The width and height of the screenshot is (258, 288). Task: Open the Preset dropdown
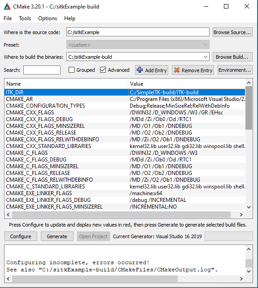[x=138, y=44]
